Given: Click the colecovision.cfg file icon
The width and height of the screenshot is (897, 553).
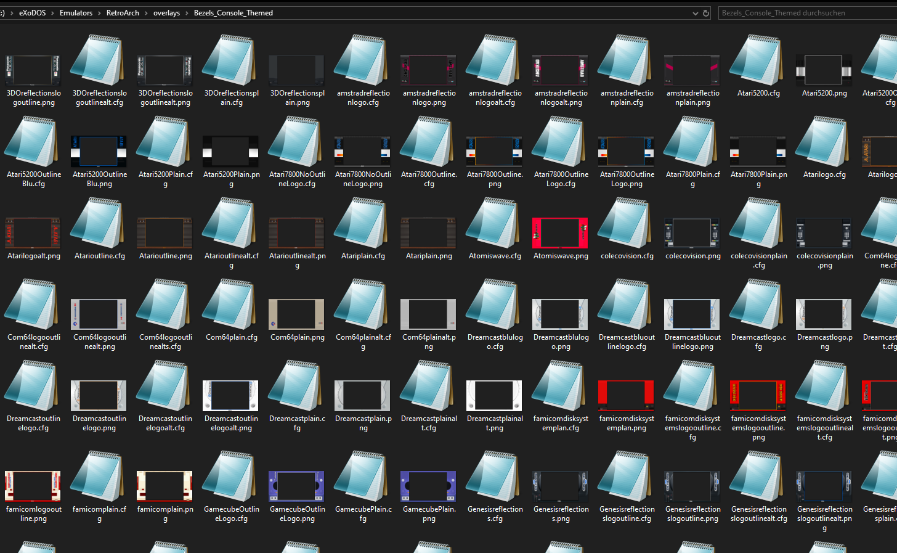Looking at the screenshot, I should [627, 224].
